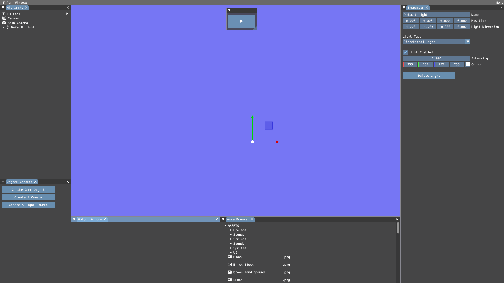Open the AssetBrowser panel dropdown triangle
Screen dimensions: 504x283
click(223, 219)
